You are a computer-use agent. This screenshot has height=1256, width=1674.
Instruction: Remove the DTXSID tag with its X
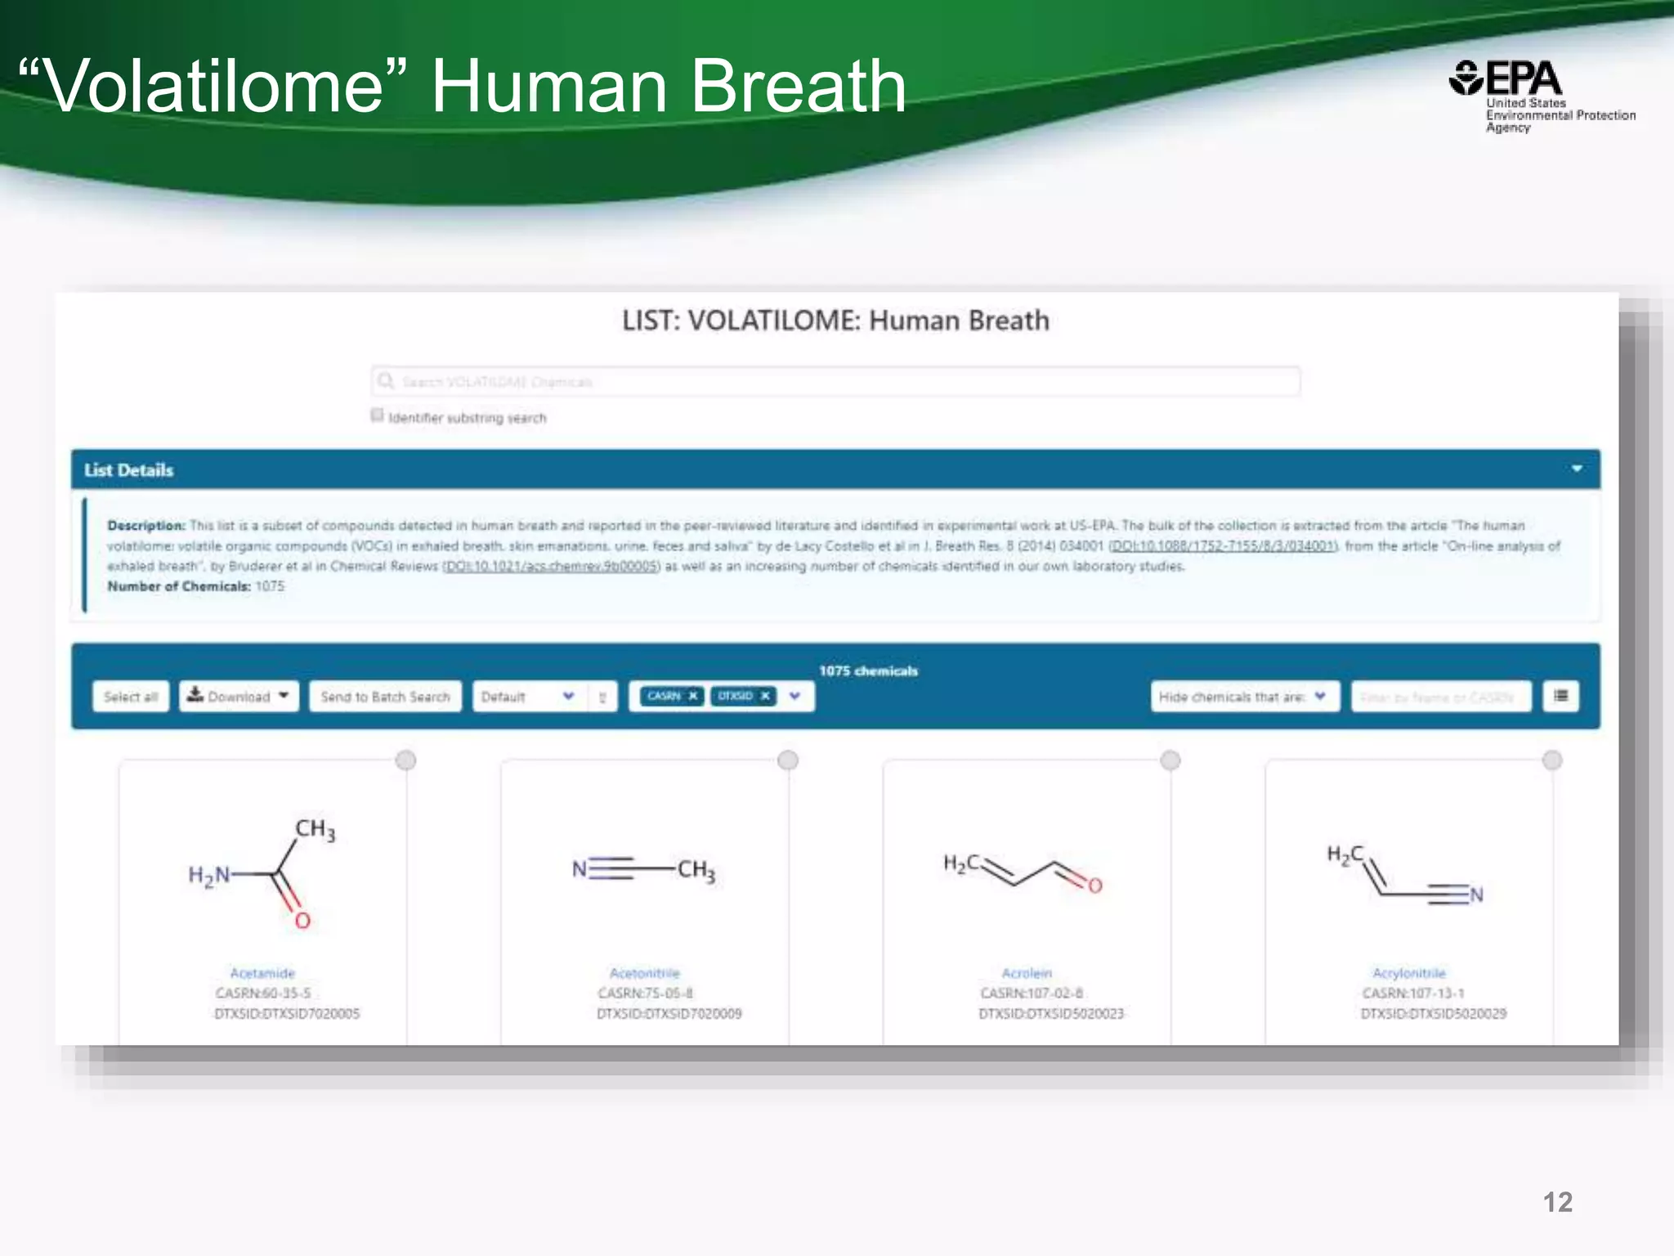(x=765, y=696)
